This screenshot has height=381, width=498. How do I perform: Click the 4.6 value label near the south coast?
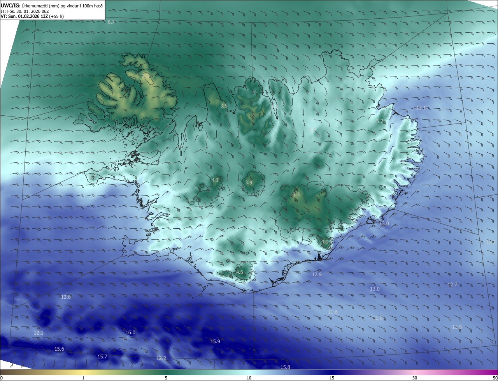(240, 272)
